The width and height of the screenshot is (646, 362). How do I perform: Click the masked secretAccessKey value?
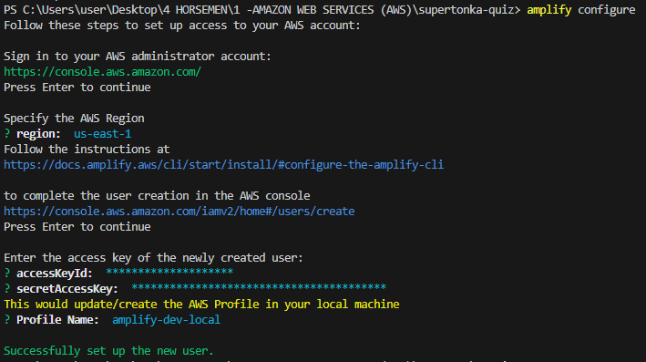[259, 287]
